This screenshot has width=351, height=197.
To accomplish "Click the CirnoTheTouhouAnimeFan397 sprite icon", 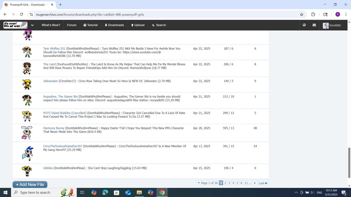I will click(x=27, y=153).
